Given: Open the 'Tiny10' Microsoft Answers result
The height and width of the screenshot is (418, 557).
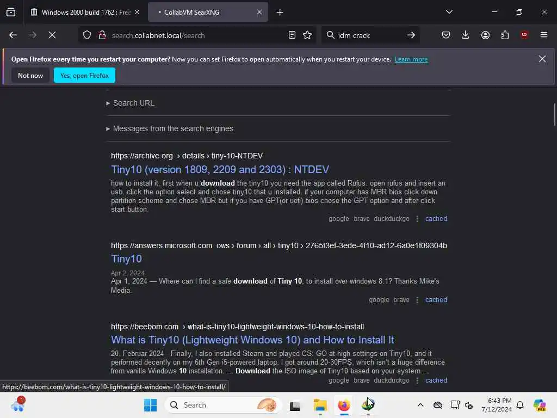Looking at the screenshot, I should click(x=126, y=259).
